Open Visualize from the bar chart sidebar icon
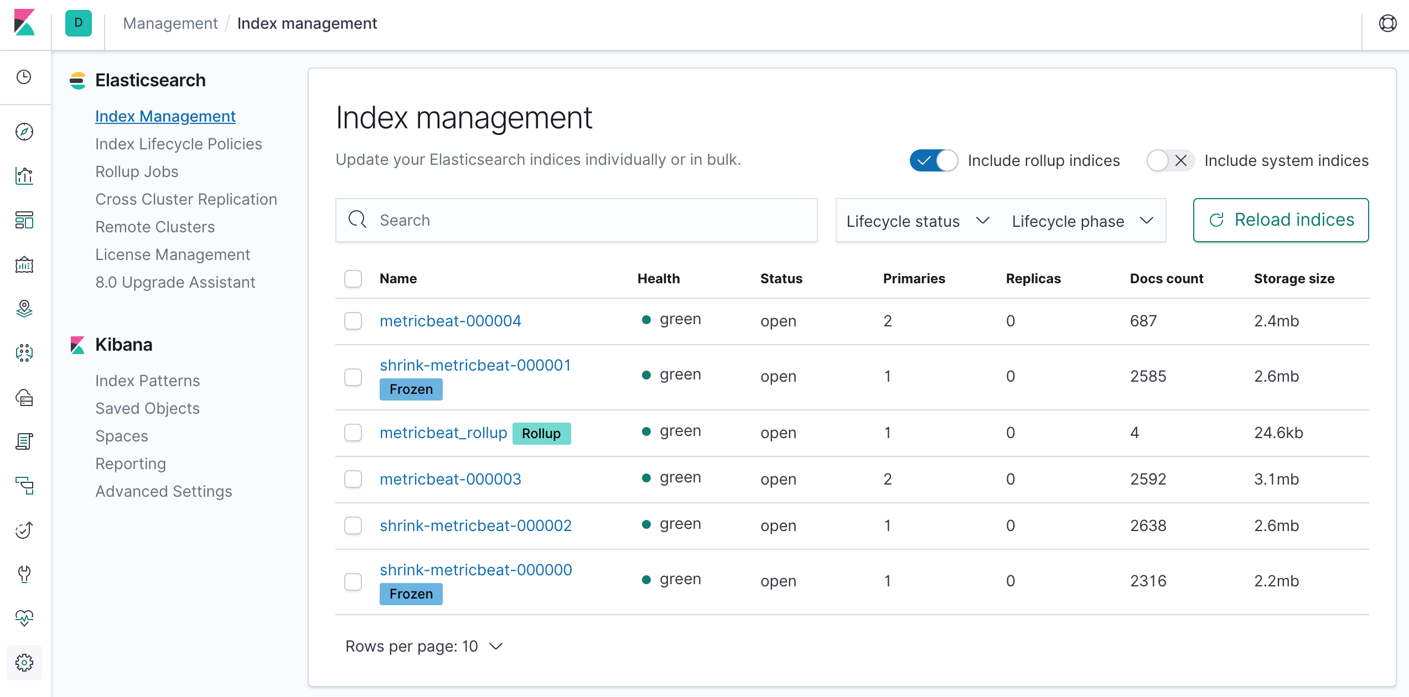Image resolution: width=1409 pixels, height=697 pixels. (x=24, y=176)
